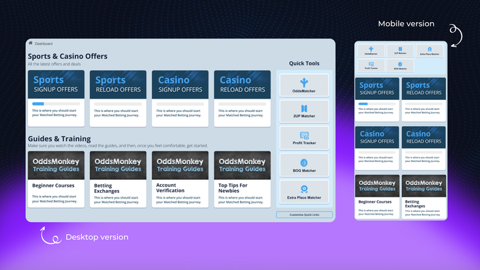Click the home icon beside Dashboard
480x270 pixels.
(31, 43)
